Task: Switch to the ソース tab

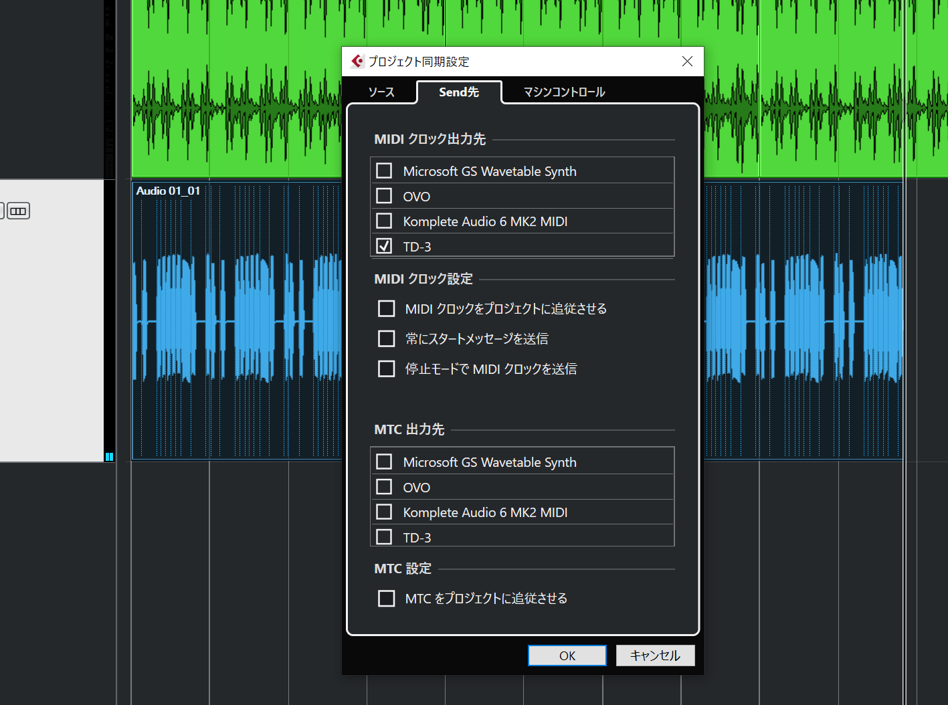Action: [381, 92]
